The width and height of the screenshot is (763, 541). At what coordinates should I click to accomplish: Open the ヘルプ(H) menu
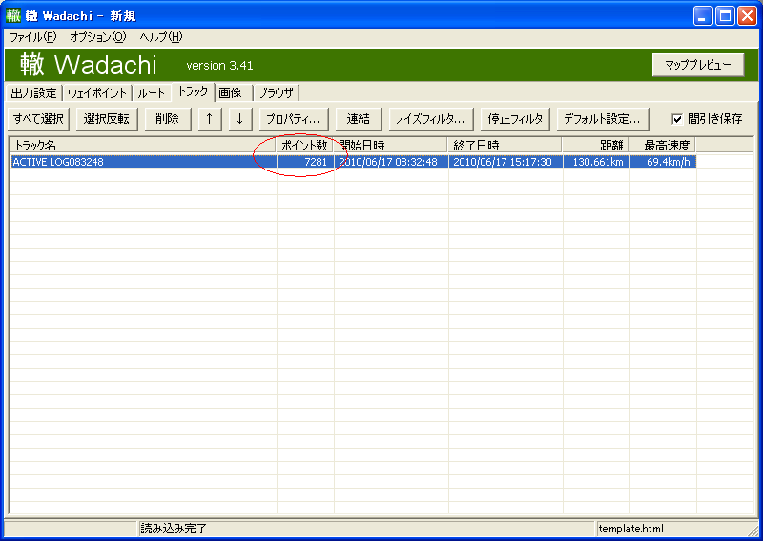(x=161, y=37)
